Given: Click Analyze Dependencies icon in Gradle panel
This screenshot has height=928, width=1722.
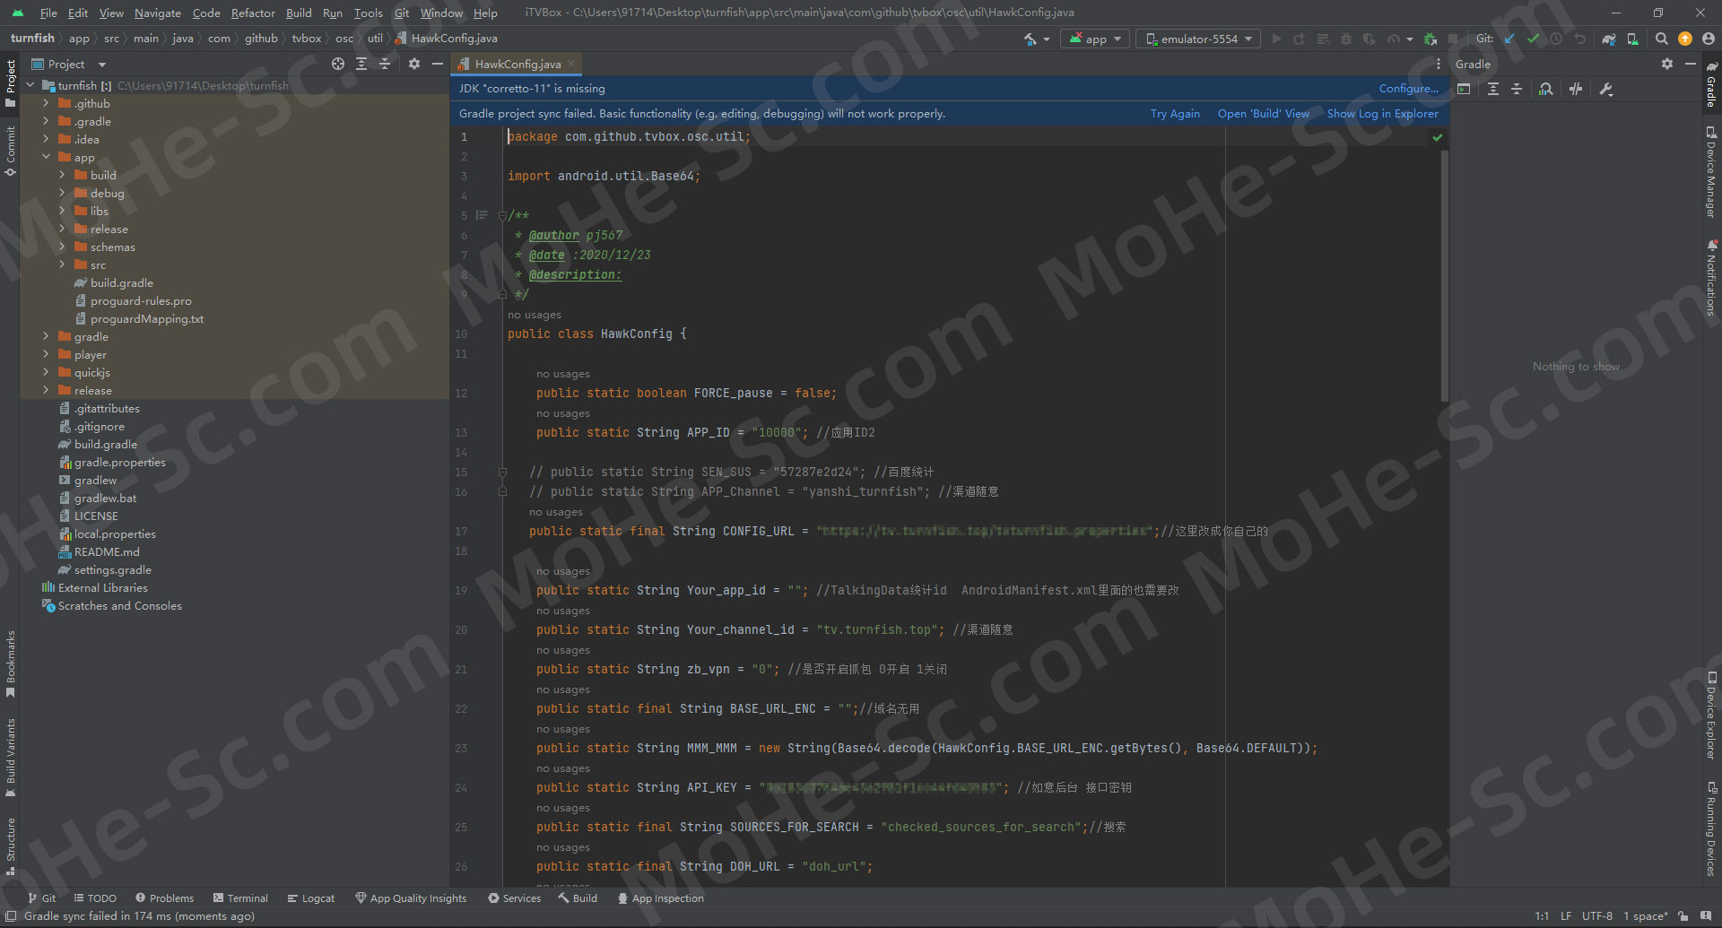Looking at the screenshot, I should [x=1546, y=89].
